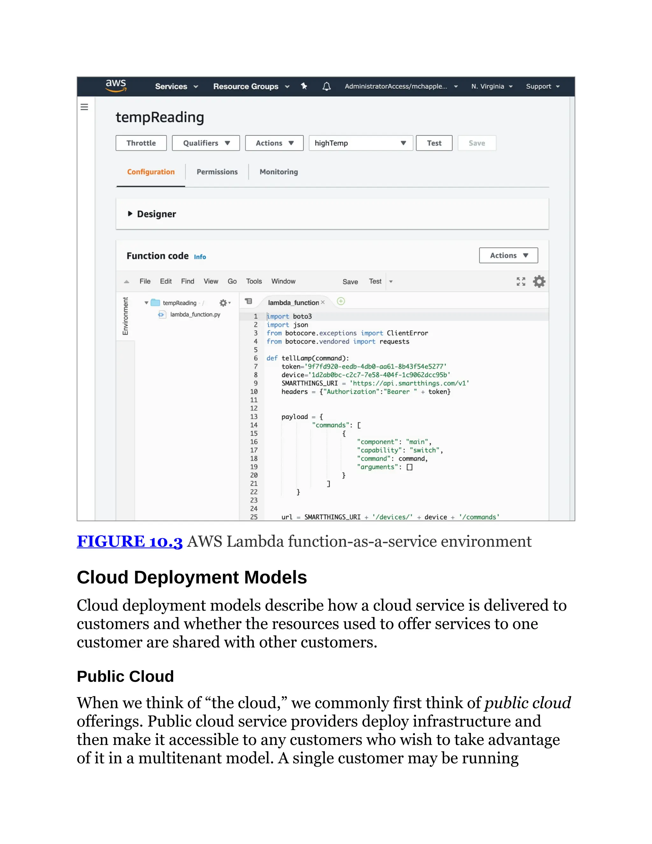This screenshot has width=652, height=844.
Task: Open Function code Actions dropdown
Action: pyautogui.click(x=508, y=255)
